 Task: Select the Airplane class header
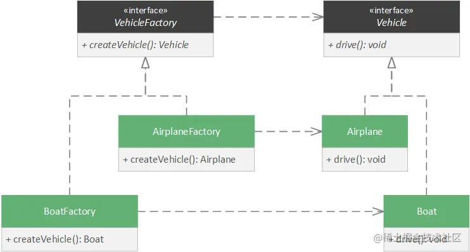click(x=365, y=132)
